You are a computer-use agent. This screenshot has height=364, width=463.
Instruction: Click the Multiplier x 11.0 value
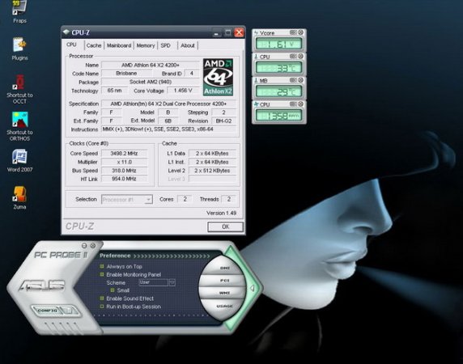124,162
